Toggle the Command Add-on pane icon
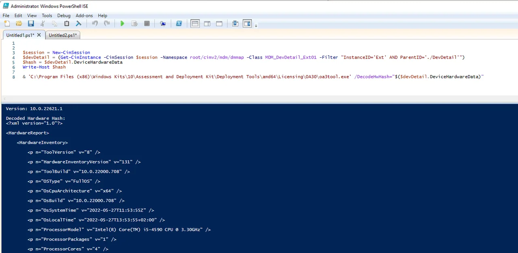 pos(247,24)
